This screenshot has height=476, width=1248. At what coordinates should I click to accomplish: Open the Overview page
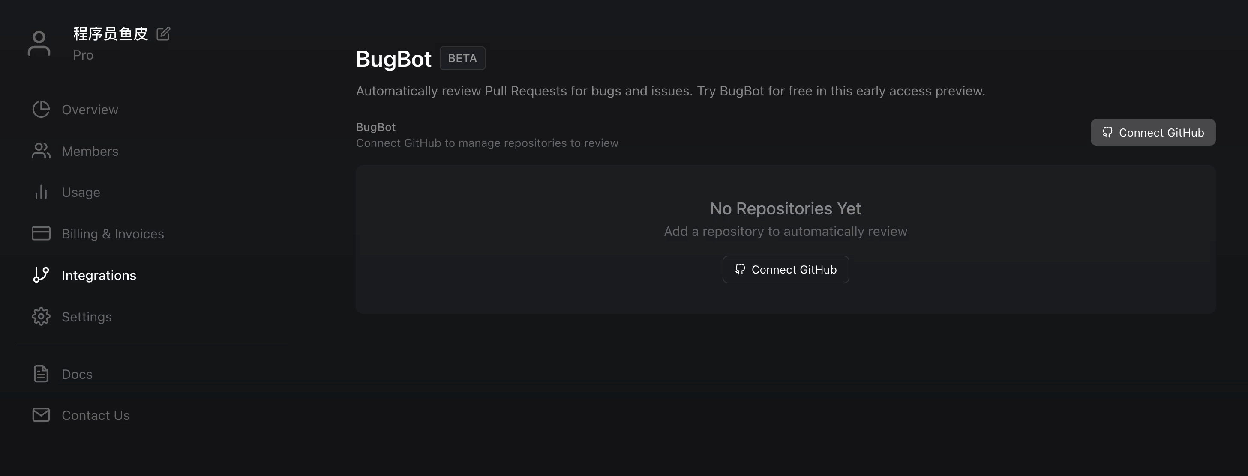click(90, 110)
